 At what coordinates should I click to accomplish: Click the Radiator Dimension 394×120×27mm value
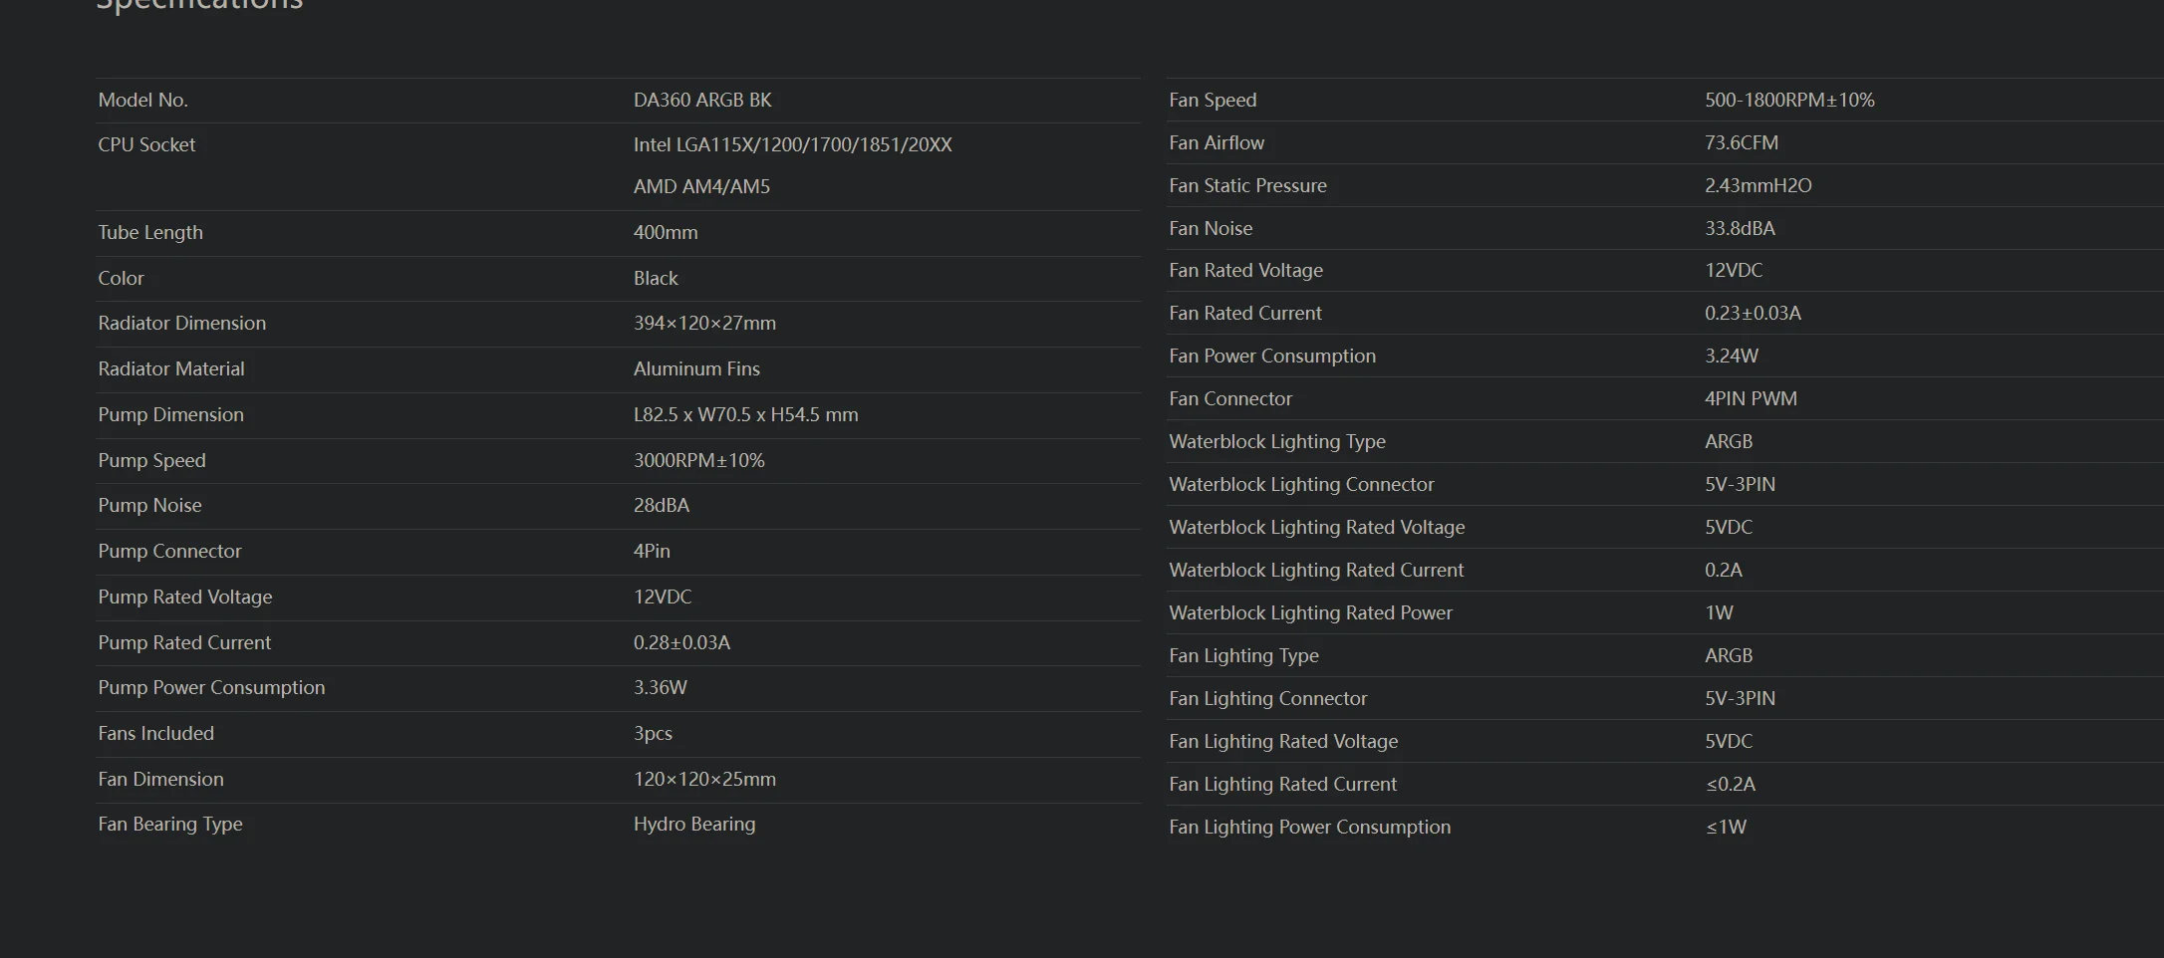pyautogui.click(x=704, y=323)
